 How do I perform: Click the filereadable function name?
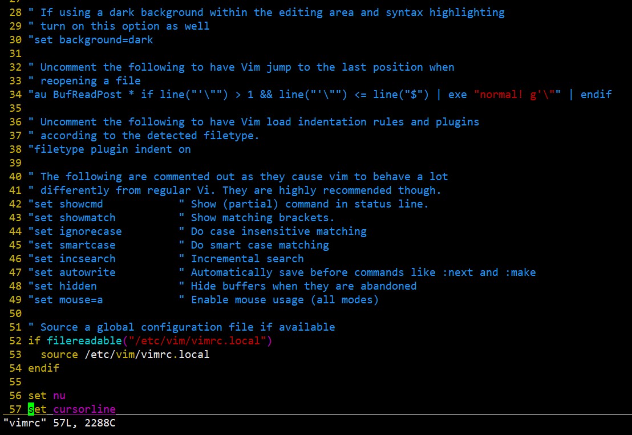coord(84,341)
